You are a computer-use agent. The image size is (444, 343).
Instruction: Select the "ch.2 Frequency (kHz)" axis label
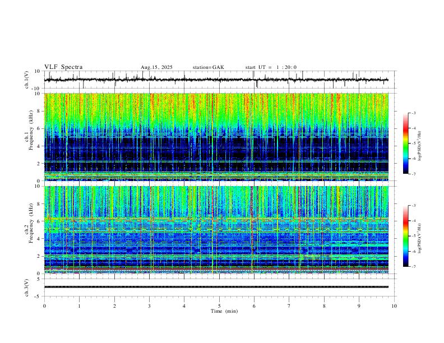tap(29, 223)
